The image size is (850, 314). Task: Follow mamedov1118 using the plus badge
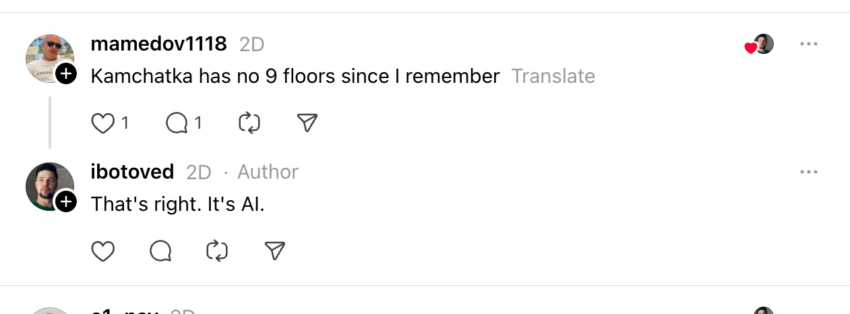66,73
